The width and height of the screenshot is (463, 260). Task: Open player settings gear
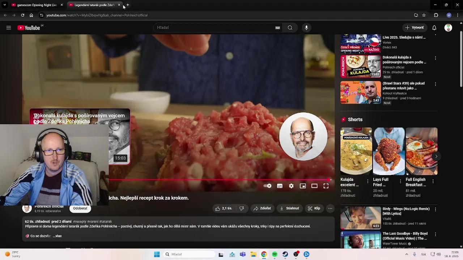point(291,186)
